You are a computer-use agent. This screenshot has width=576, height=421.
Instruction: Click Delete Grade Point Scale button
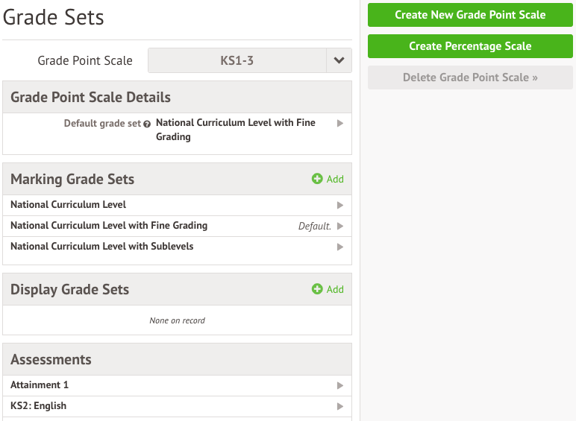click(470, 77)
